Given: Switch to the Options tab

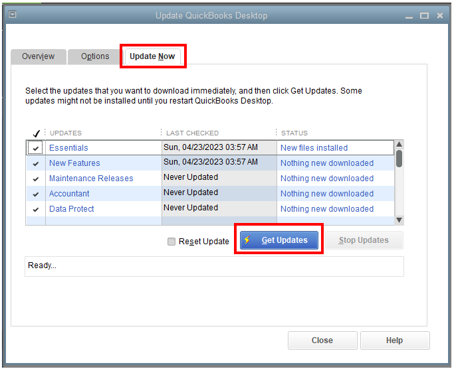Looking at the screenshot, I should tap(95, 56).
